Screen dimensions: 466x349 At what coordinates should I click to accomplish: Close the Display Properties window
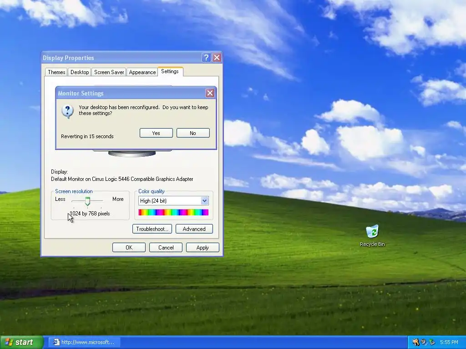click(217, 58)
